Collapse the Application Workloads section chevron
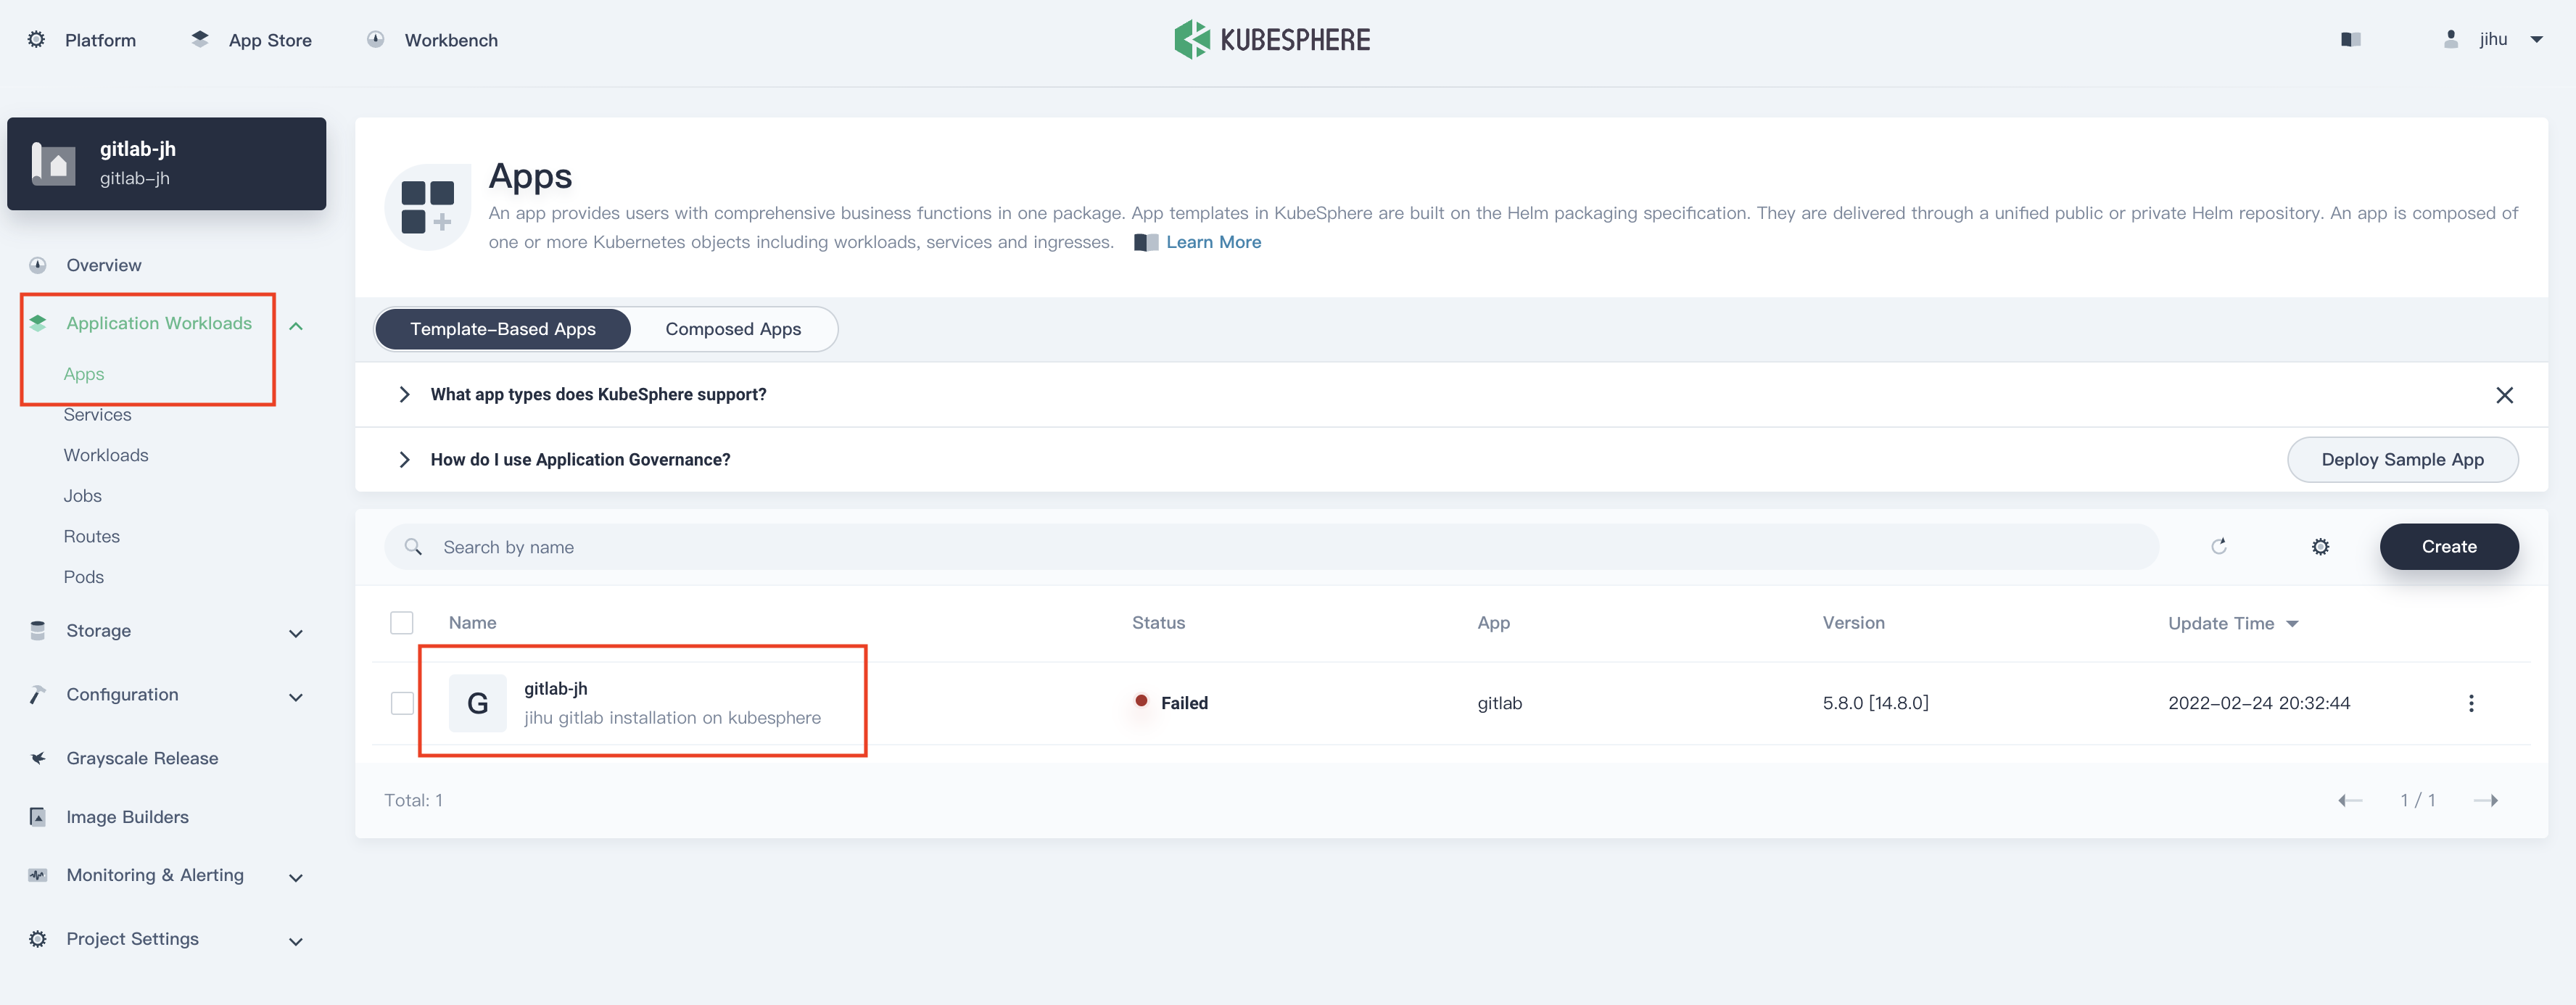2576x1005 pixels. coord(296,326)
